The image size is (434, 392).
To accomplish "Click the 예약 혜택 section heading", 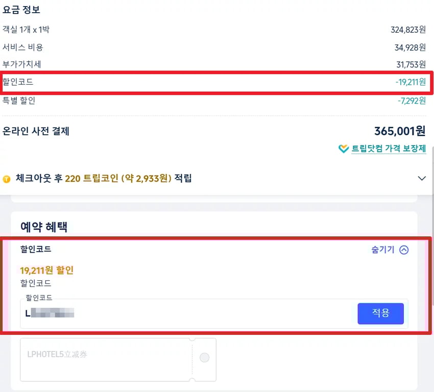I will pyautogui.click(x=43, y=227).
